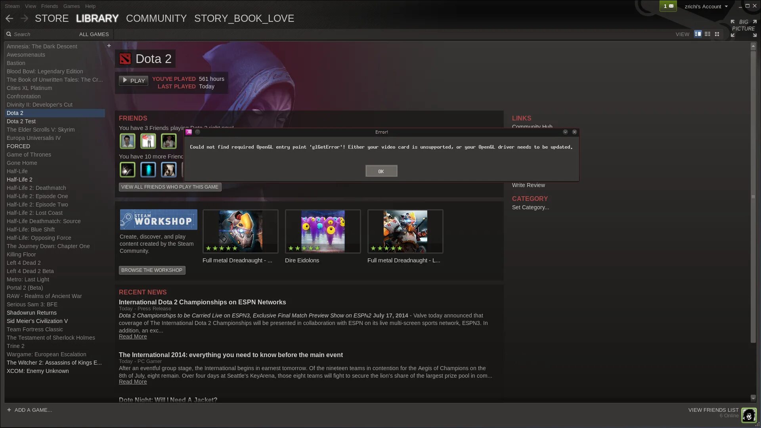Open International Dota 2 Championships news headline
761x428 pixels.
pyautogui.click(x=203, y=302)
